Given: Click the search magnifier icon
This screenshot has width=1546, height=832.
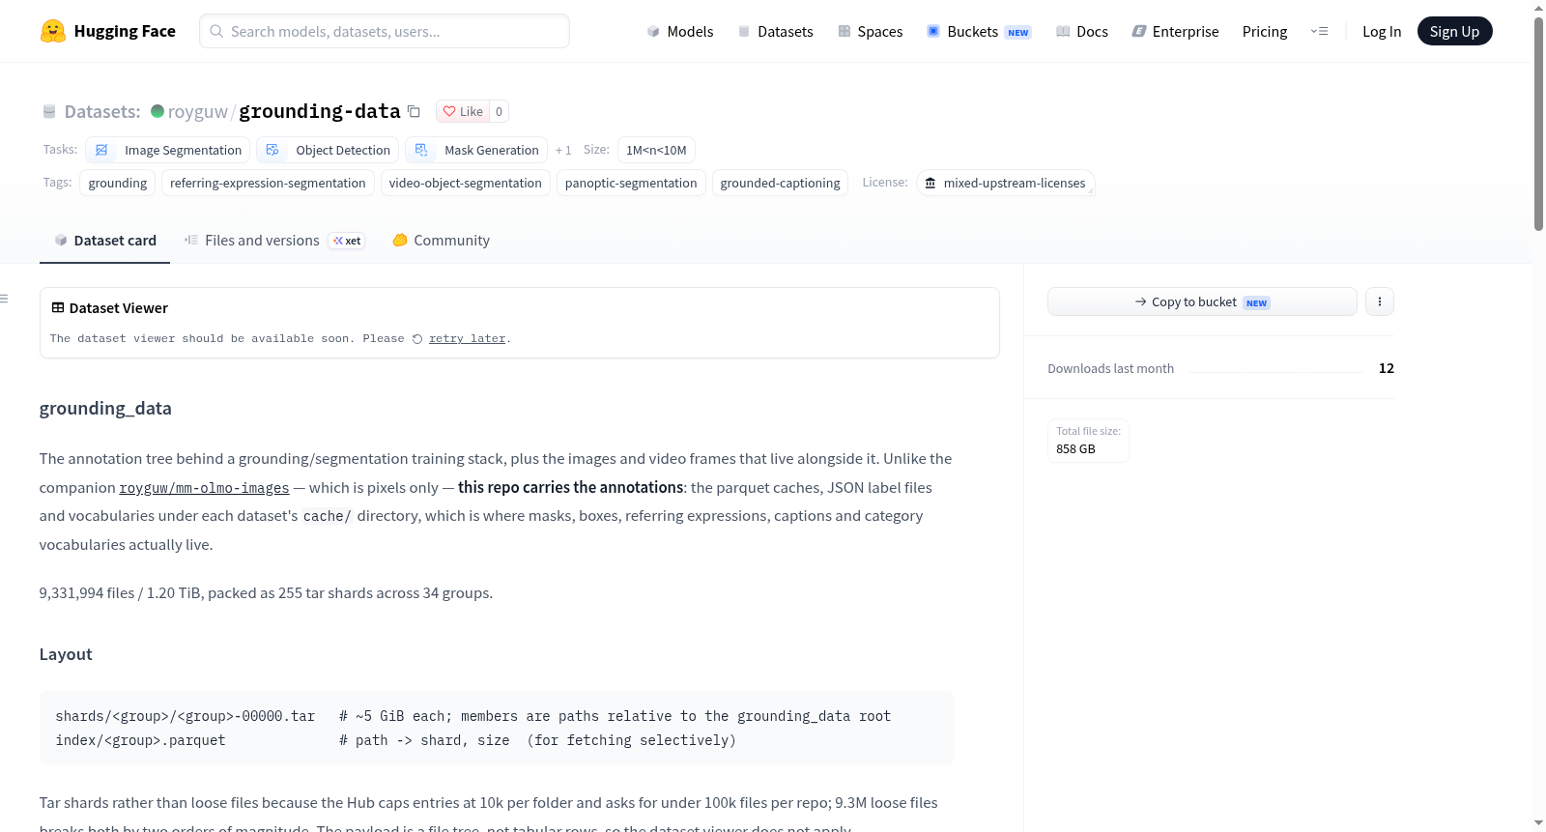Looking at the screenshot, I should point(217,31).
